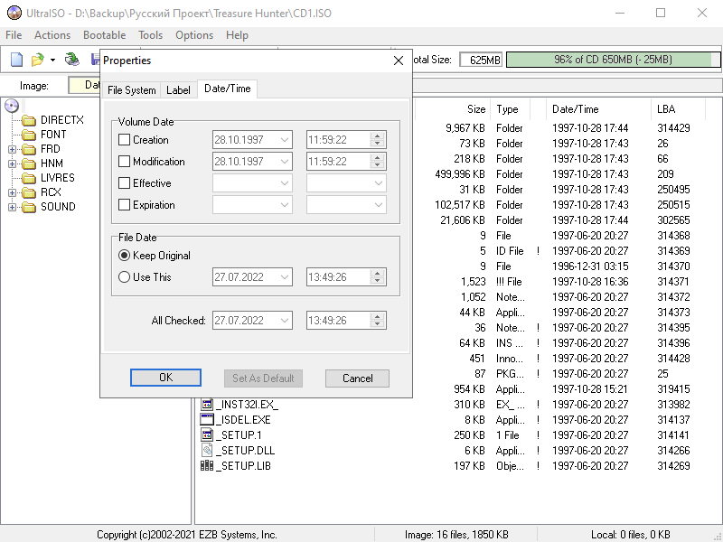Click the Open file folder icon
The width and height of the screenshot is (723, 542).
coord(37,60)
